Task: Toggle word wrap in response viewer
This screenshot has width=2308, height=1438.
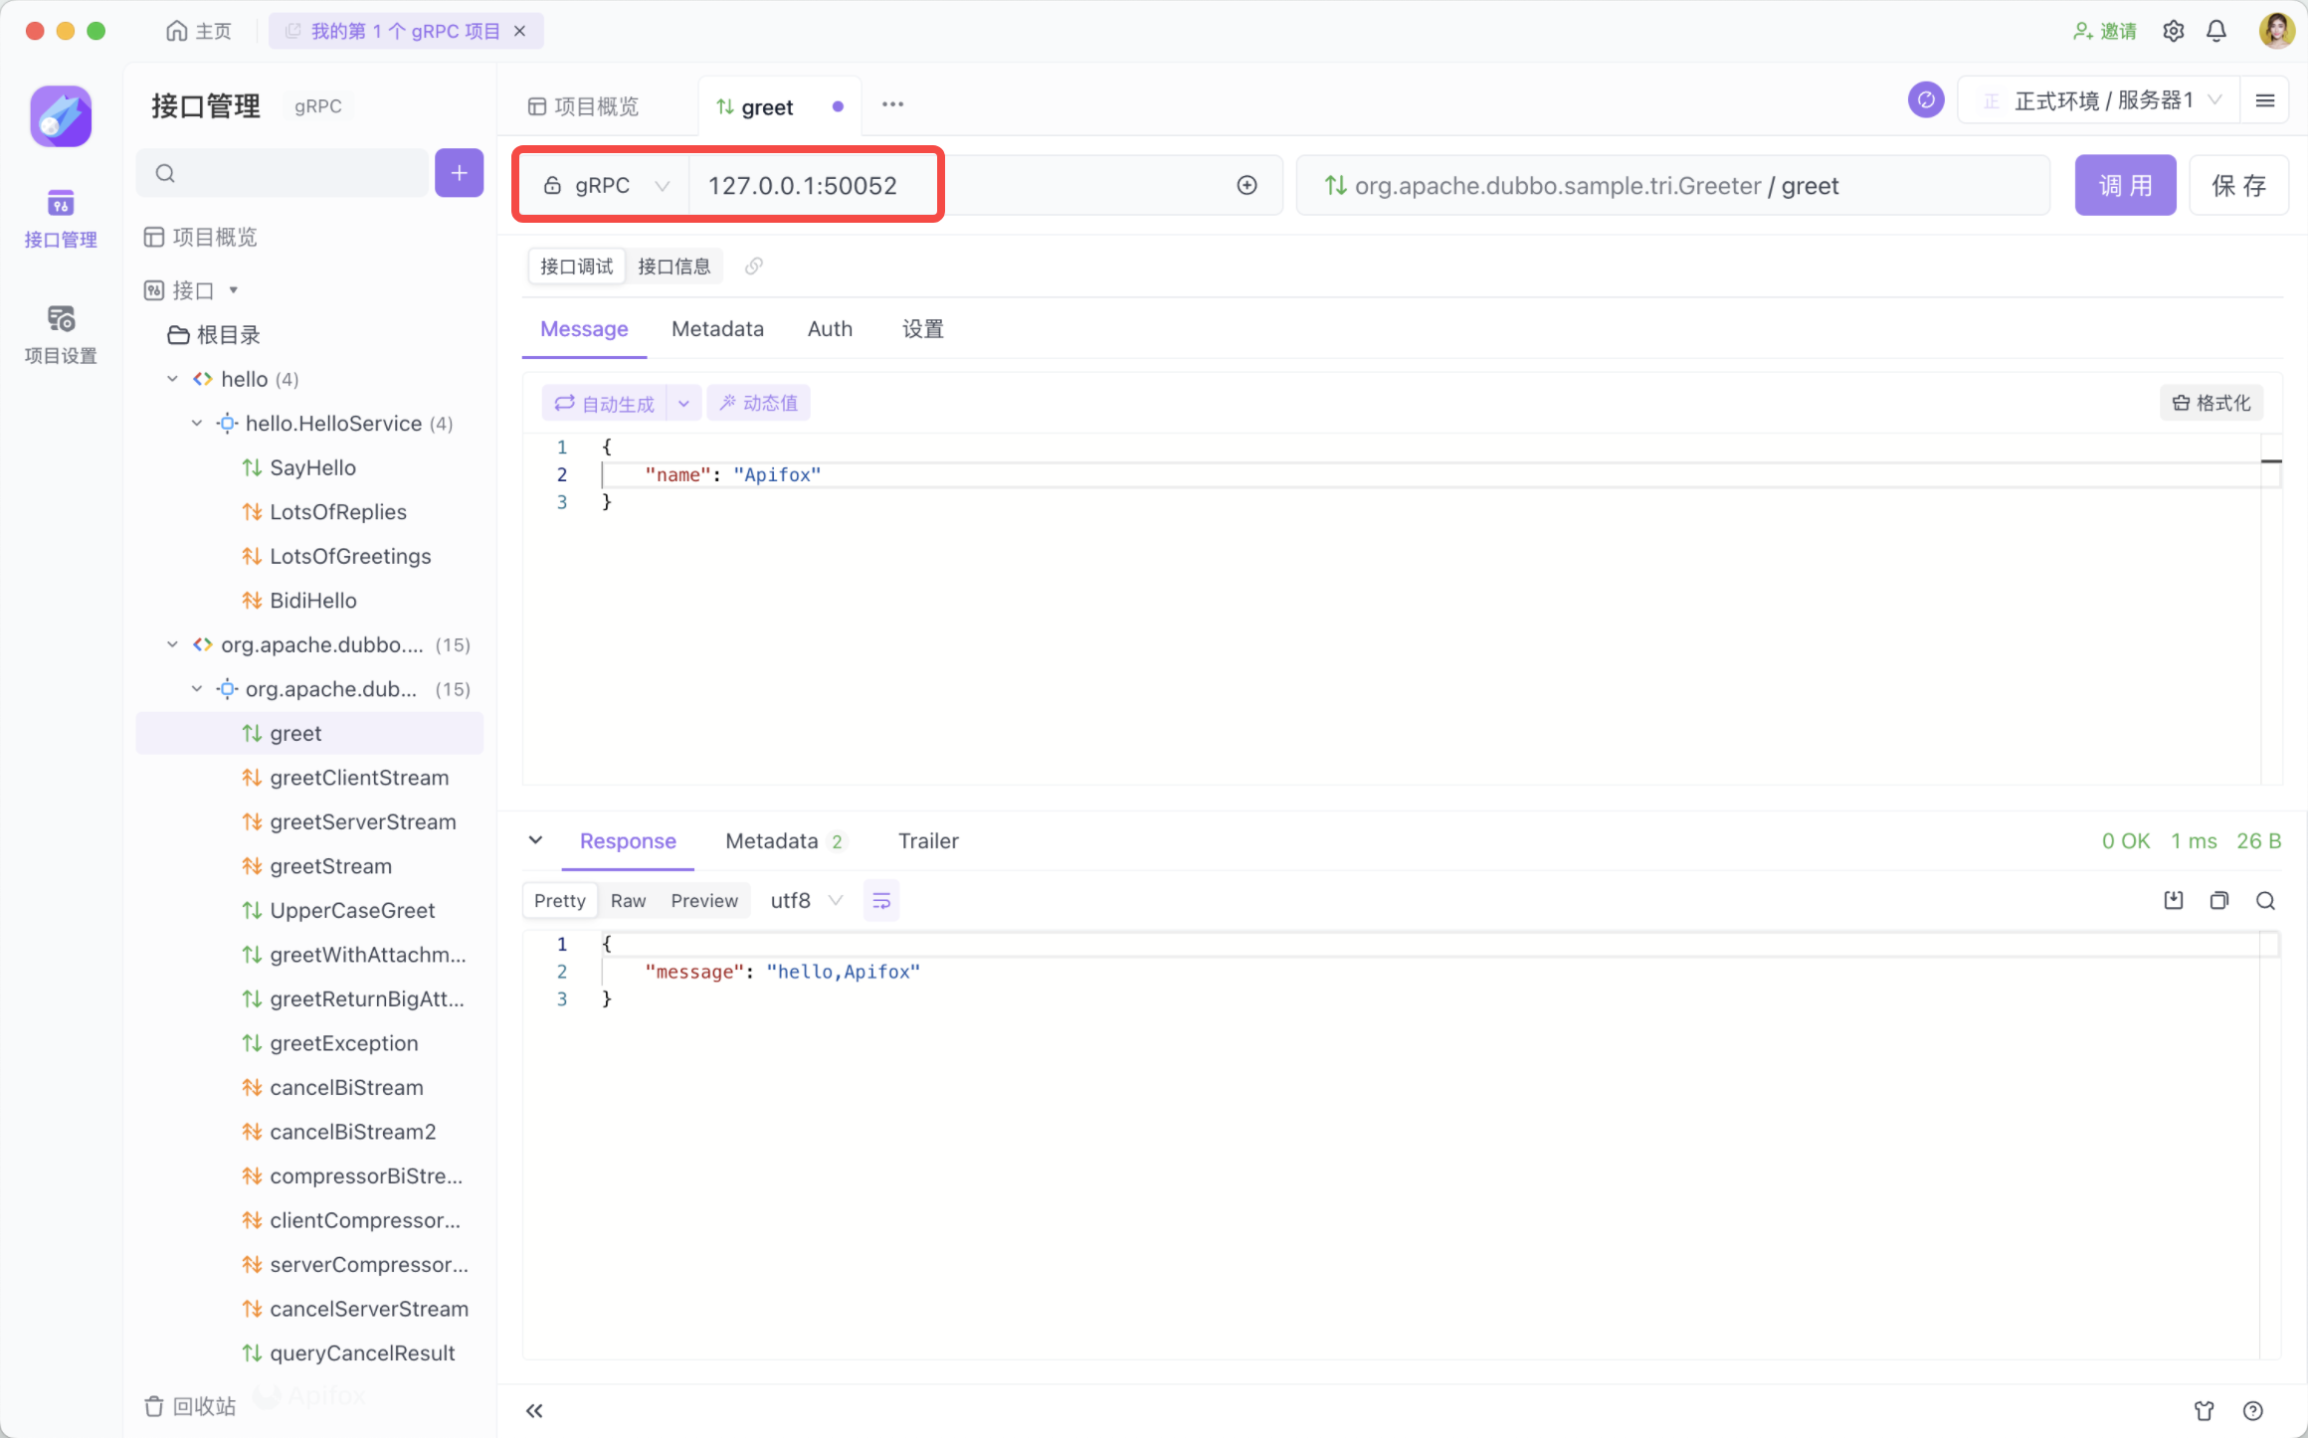Action: click(x=881, y=900)
